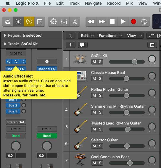
Task: Click the Twisted Lead Rhythm Guitar icon
Action: point(80,126)
